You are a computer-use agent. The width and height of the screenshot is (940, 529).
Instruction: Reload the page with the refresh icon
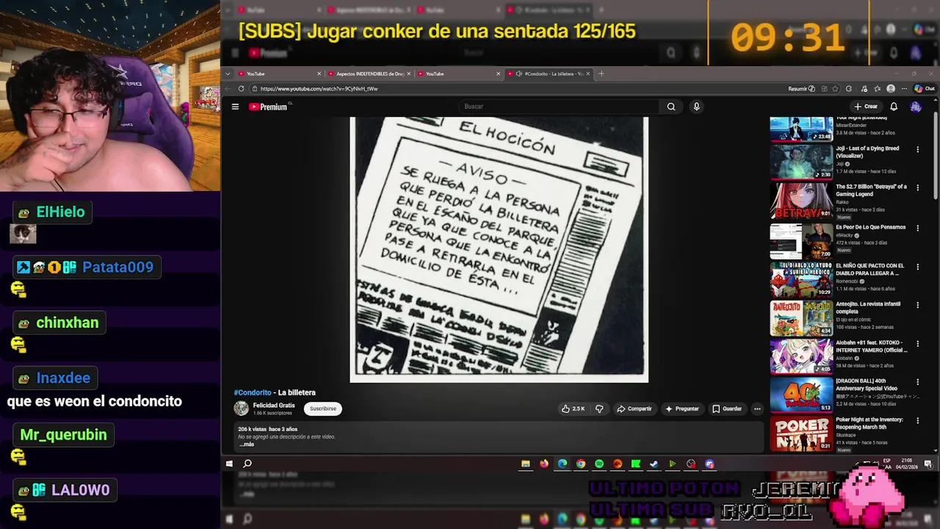point(241,88)
